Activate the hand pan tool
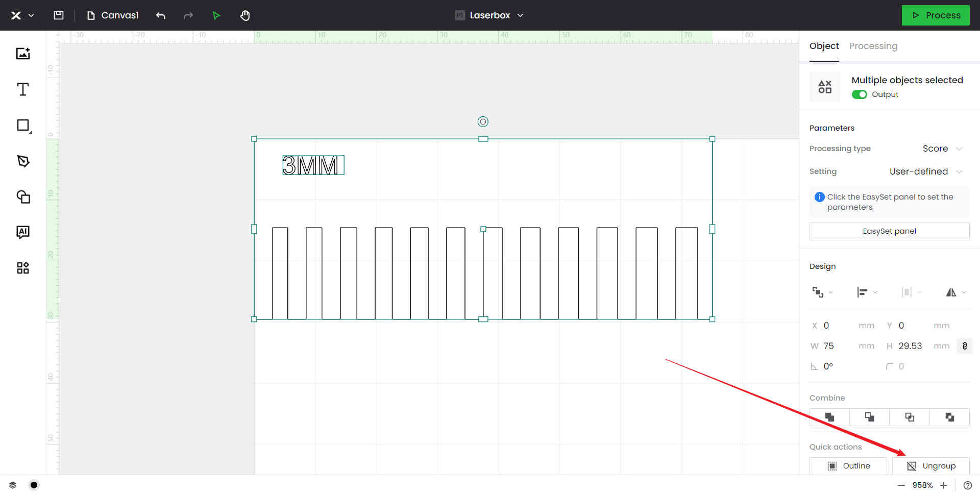 click(x=245, y=15)
